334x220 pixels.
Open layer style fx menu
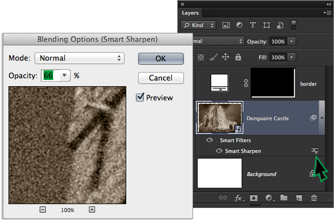(x=239, y=198)
